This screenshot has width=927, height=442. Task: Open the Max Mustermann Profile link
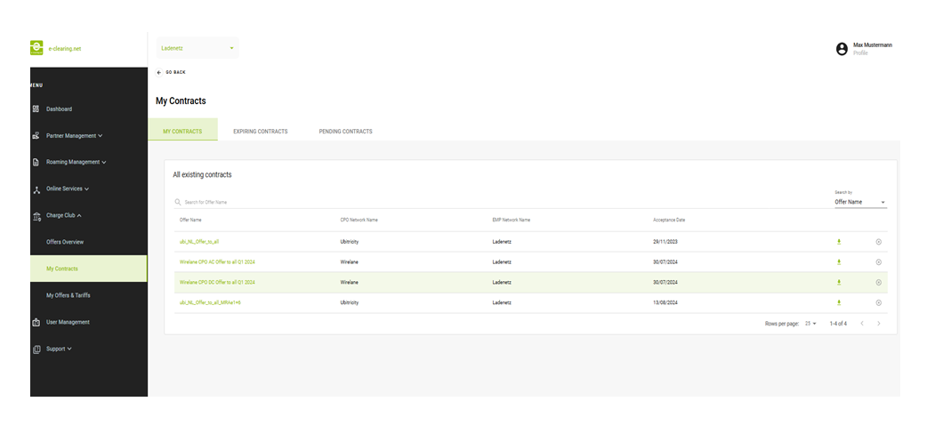pos(861,53)
